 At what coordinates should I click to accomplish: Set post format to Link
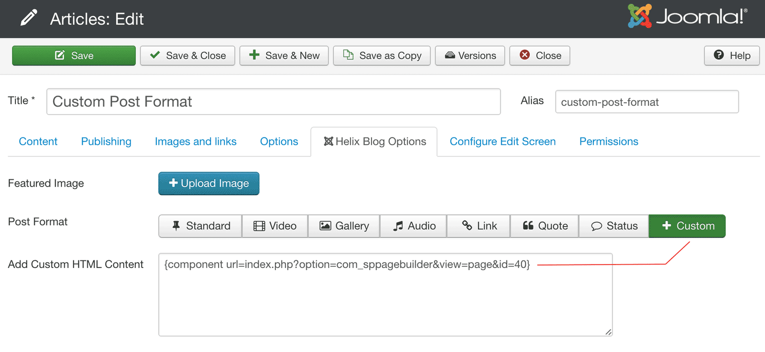click(x=478, y=226)
